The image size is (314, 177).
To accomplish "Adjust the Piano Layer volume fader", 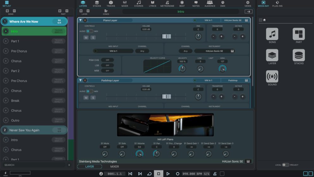I will pyautogui.click(x=166, y=36).
